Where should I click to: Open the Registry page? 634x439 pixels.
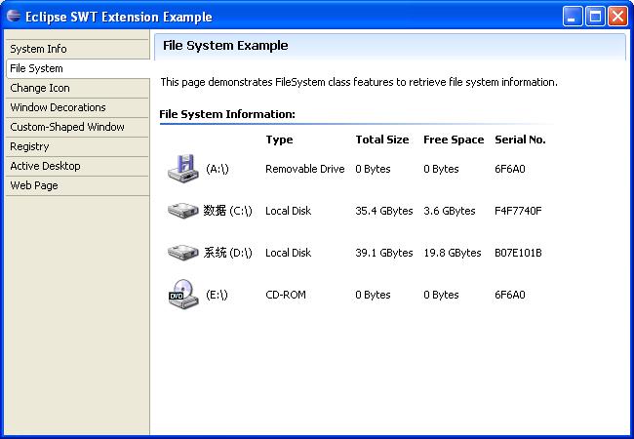[x=78, y=146]
